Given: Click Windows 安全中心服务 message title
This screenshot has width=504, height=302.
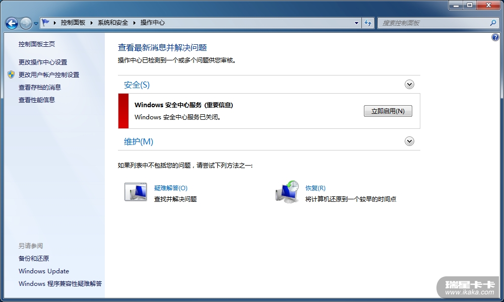Looking at the screenshot, I should tap(184, 105).
